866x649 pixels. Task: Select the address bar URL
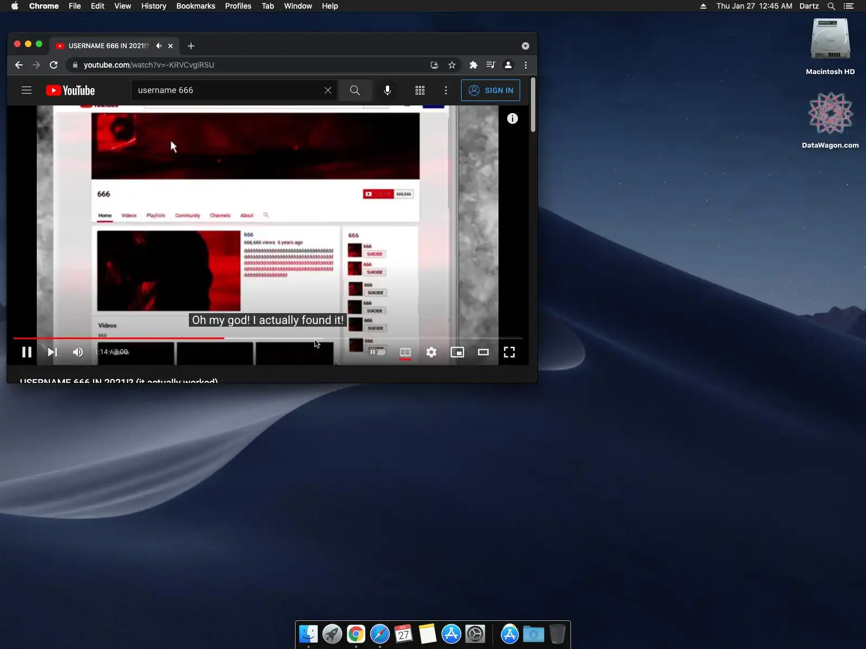tap(149, 65)
